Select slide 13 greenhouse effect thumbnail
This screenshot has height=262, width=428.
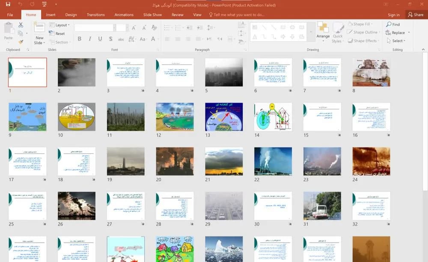pyautogui.click(x=224, y=117)
